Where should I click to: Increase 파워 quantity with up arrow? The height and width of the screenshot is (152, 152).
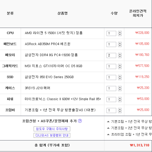click(x=120, y=98)
